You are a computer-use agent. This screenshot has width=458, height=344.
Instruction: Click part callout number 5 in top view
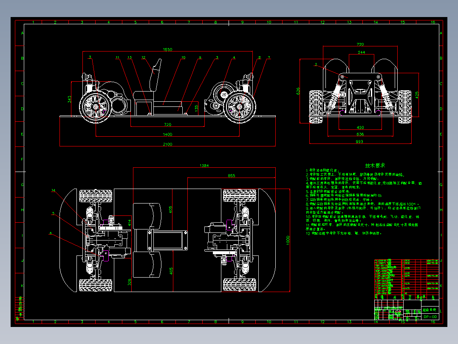pyautogui.click(x=53, y=213)
